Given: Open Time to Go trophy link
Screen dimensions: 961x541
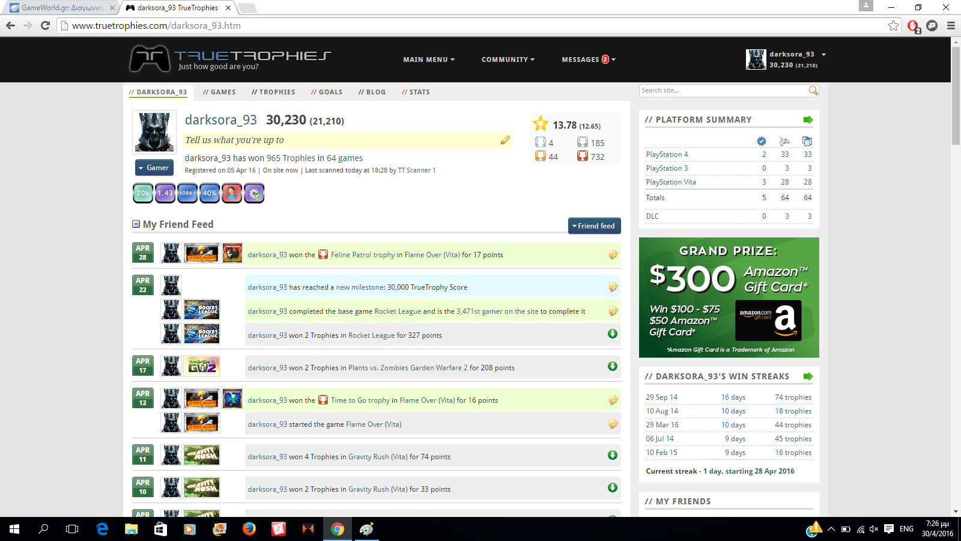Looking at the screenshot, I should pos(360,400).
